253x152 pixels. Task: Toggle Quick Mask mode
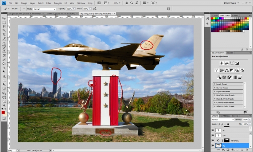(x=4, y=118)
